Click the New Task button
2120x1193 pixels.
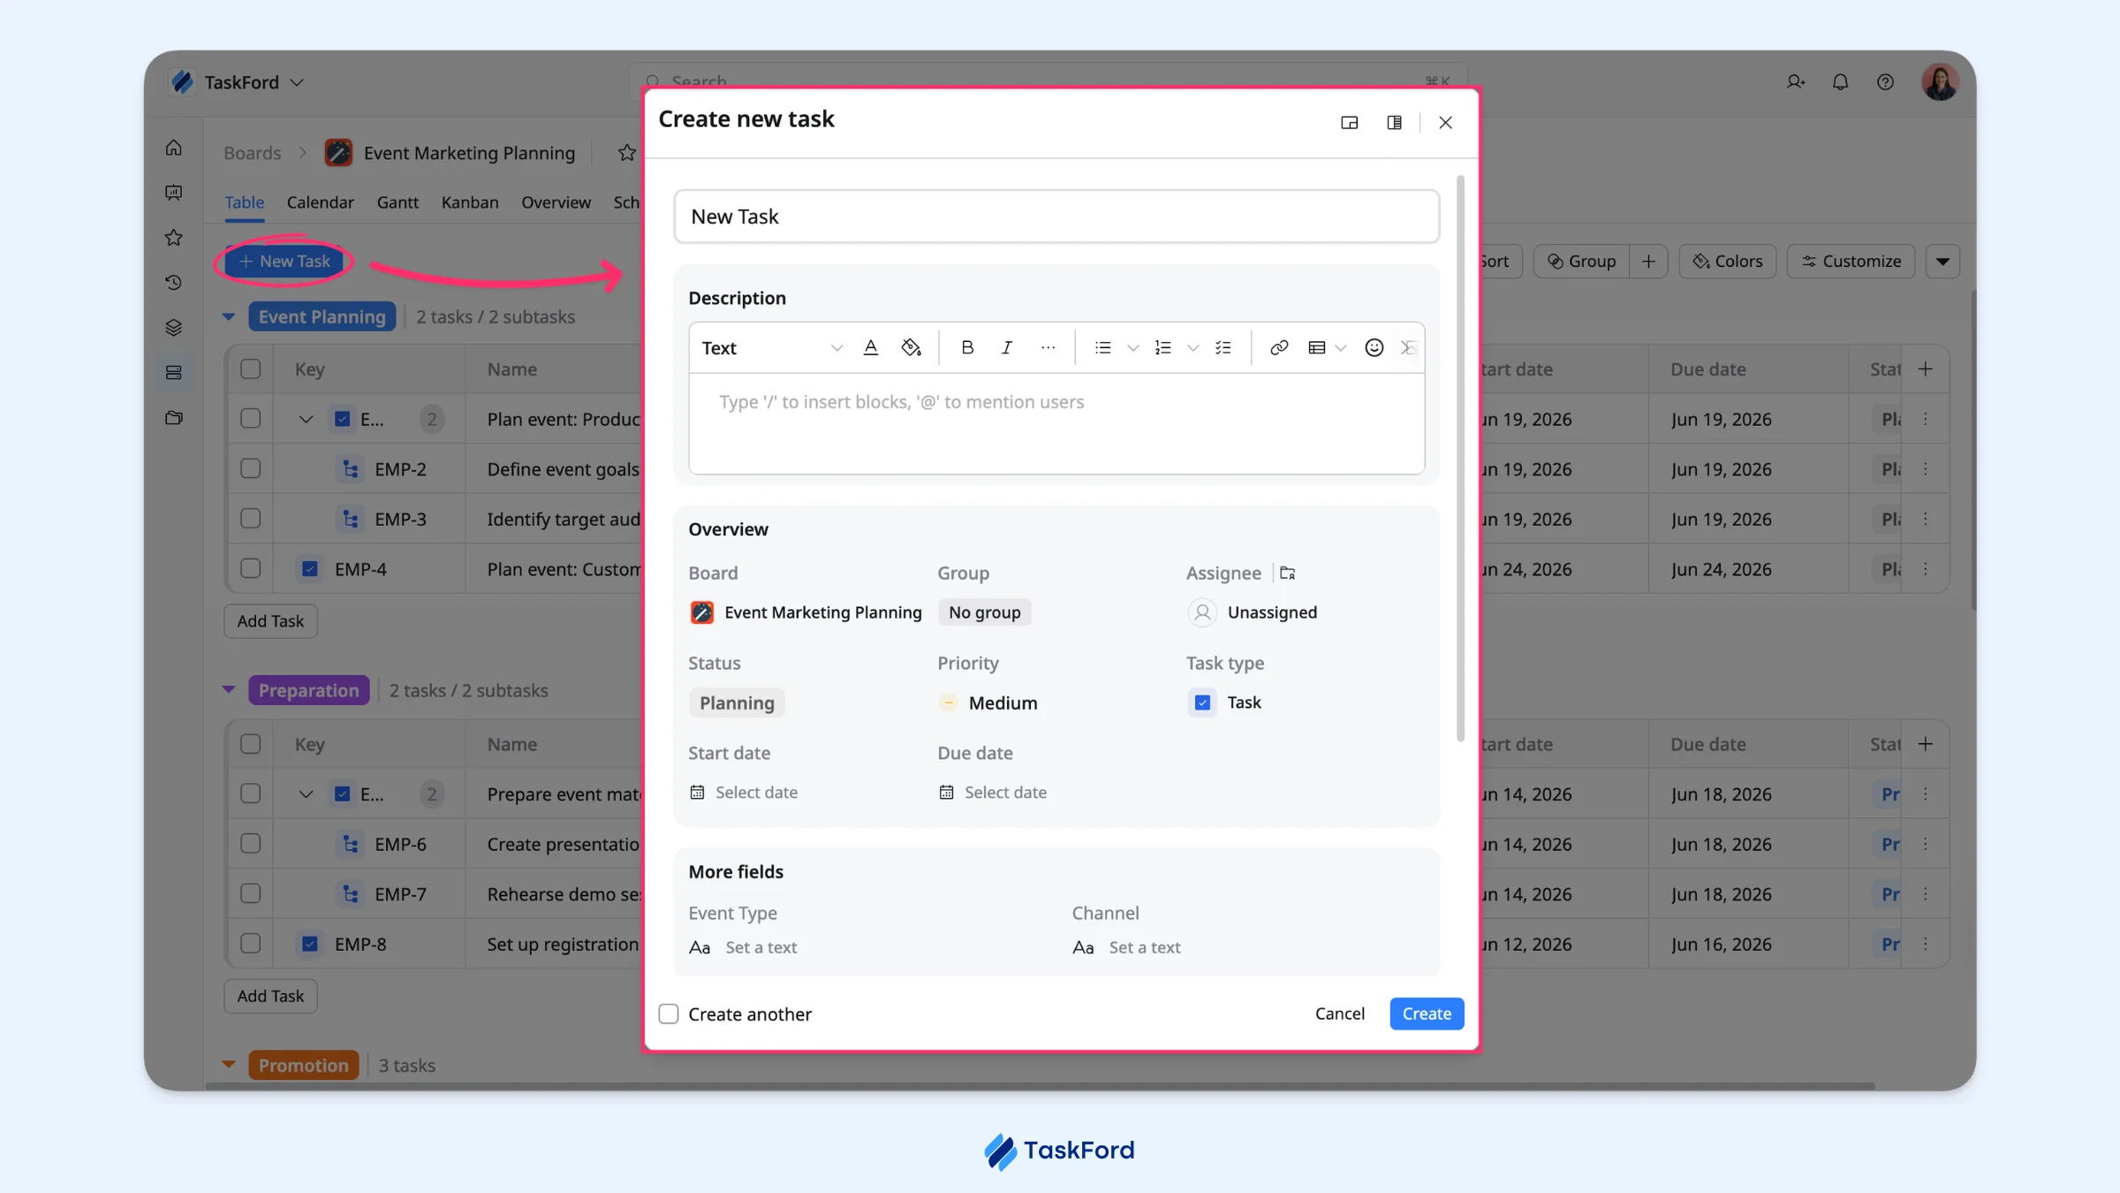tap(284, 262)
